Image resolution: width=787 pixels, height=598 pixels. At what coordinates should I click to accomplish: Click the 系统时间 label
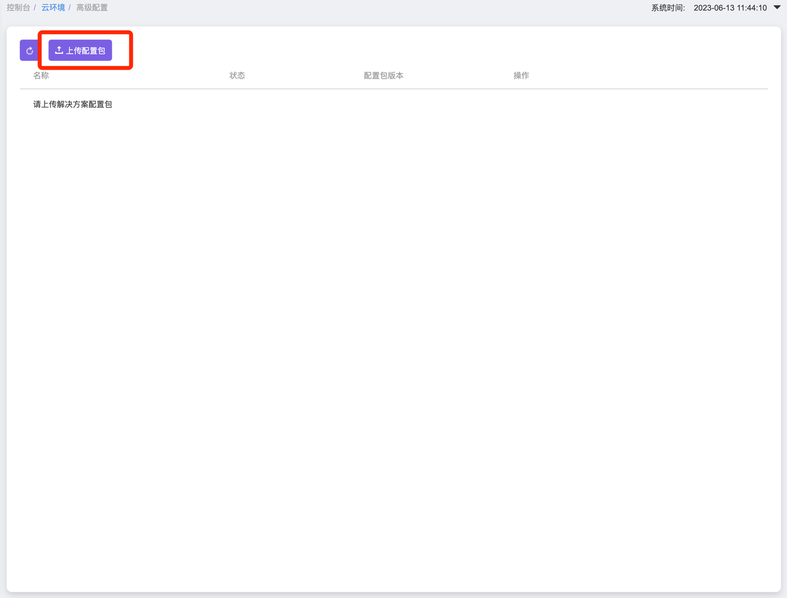(x=668, y=8)
